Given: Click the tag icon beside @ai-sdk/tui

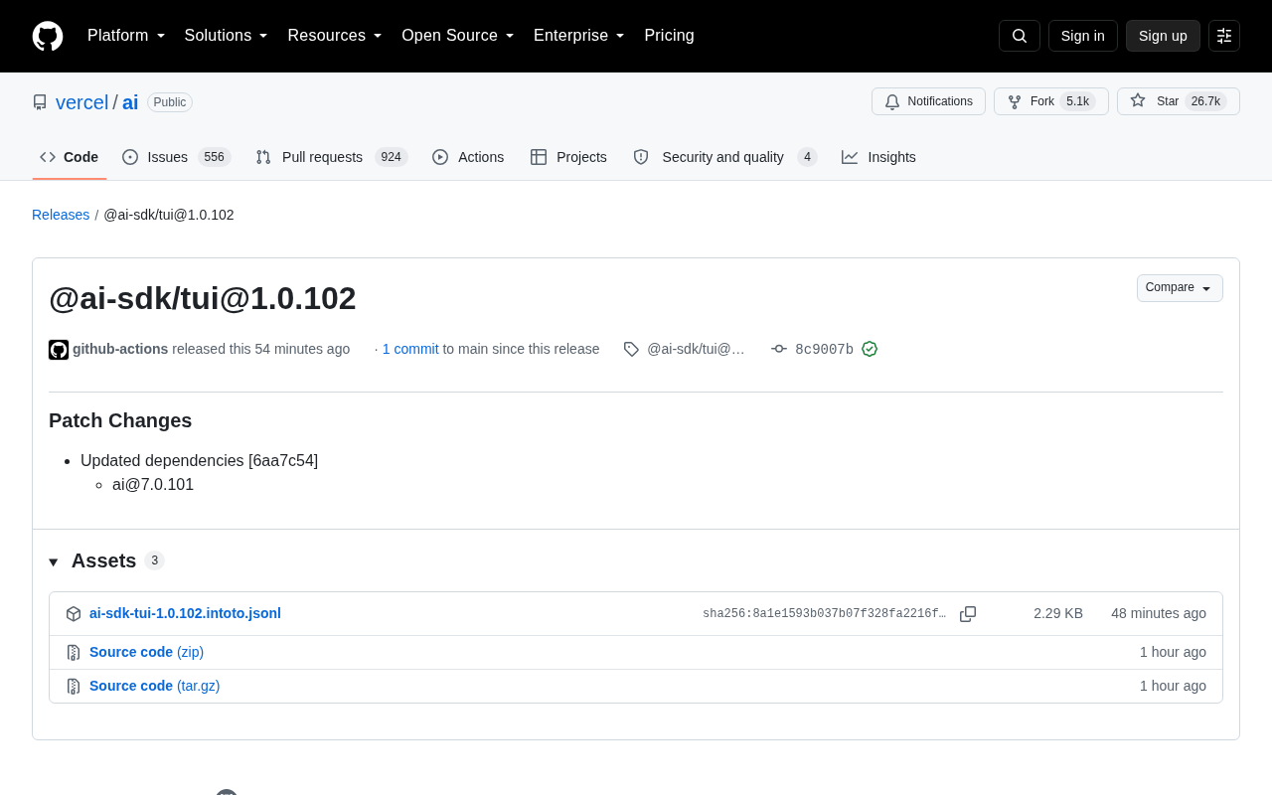Looking at the screenshot, I should 631,349.
